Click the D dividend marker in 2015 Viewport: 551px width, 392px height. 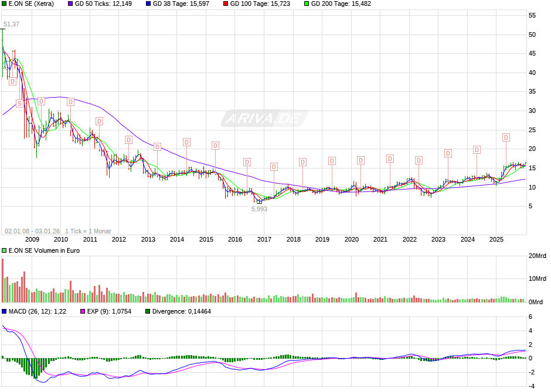215,146
